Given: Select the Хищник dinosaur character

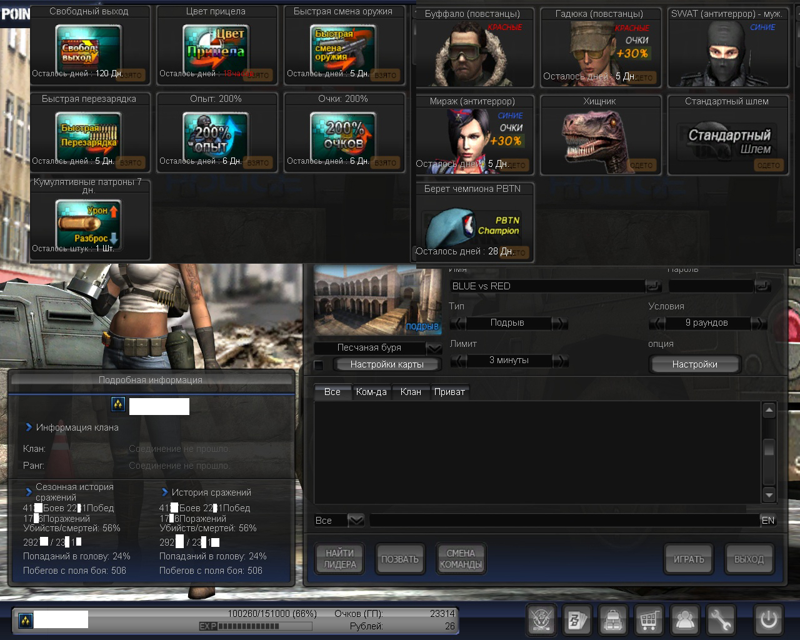Looking at the screenshot, I should click(600, 135).
